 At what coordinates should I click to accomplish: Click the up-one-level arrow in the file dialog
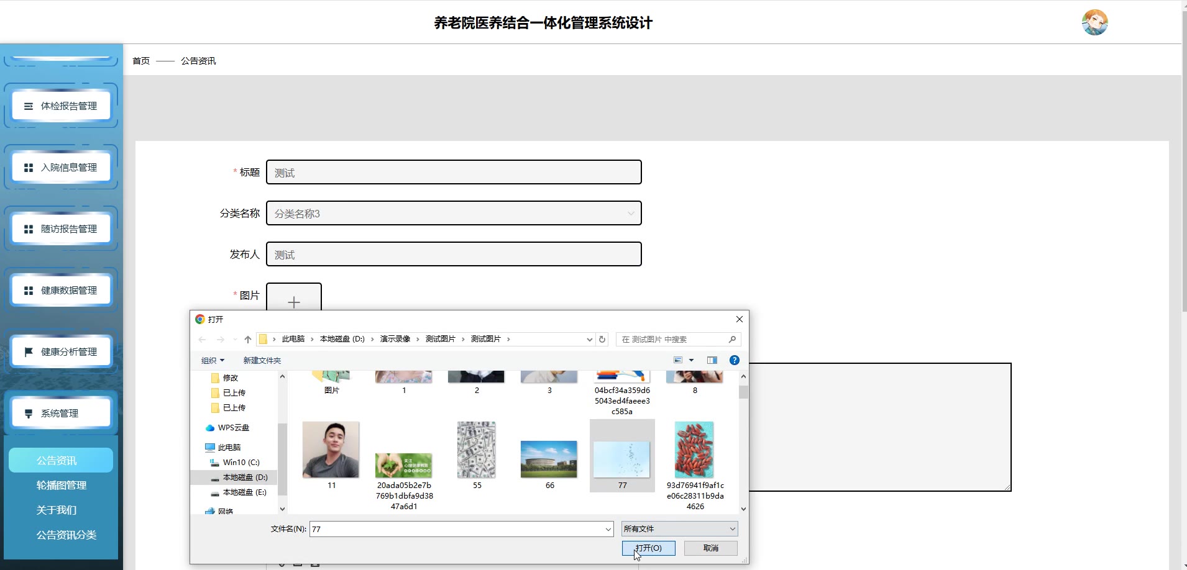point(248,339)
